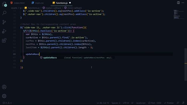
Task: Open the Accounts menu icon
Action: pyautogui.click(x=4, y=87)
